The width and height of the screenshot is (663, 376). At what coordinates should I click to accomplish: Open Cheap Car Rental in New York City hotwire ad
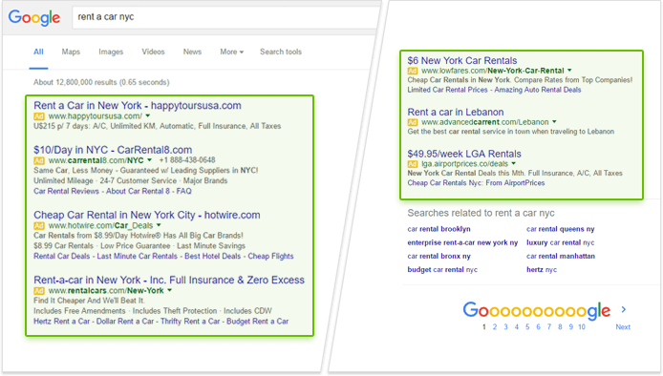(x=147, y=215)
